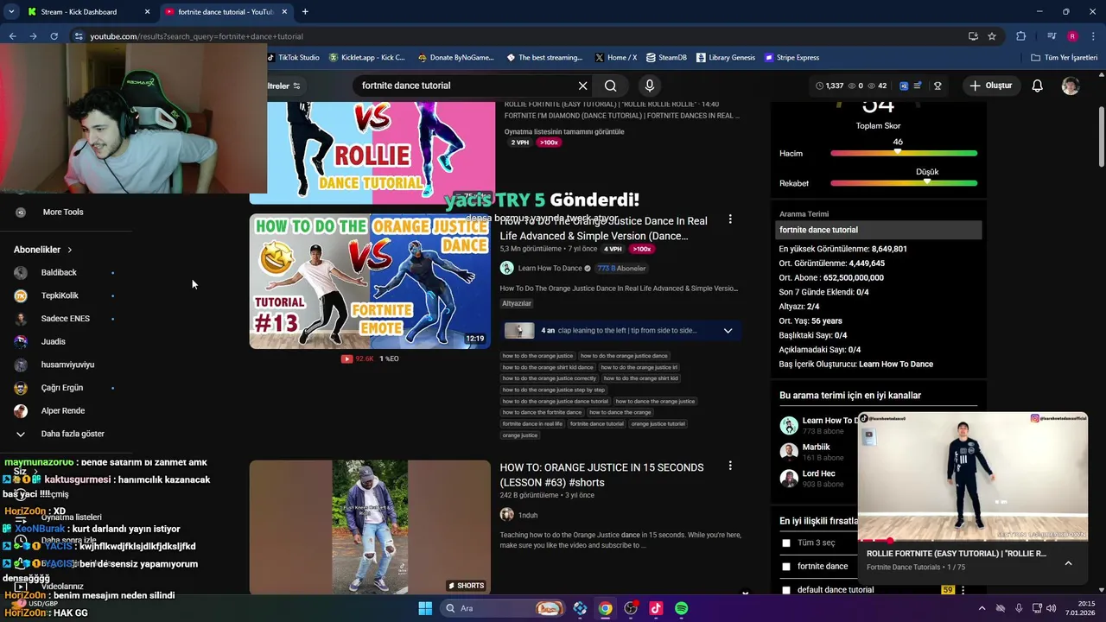Go back in Chrome
The width and height of the screenshot is (1106, 622).
point(12,36)
